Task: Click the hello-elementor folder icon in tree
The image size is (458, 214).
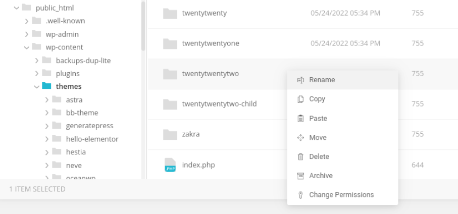Action: [x=57, y=138]
